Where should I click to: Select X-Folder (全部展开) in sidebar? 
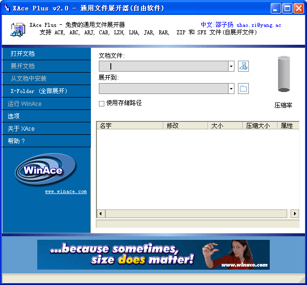tap(39, 91)
